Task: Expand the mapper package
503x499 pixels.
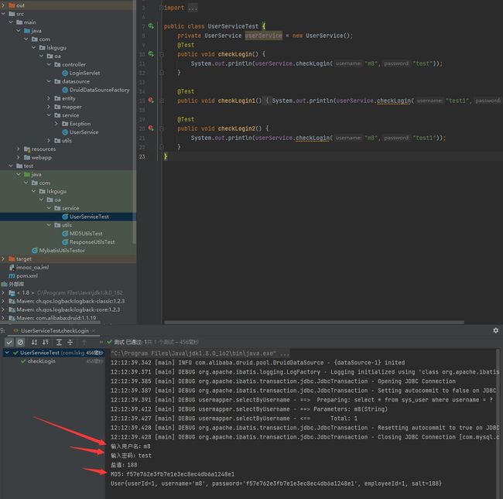Action: point(49,107)
